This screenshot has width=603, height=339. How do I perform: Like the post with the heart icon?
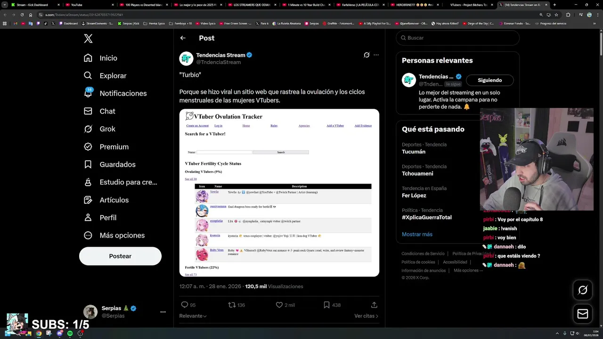pos(279,305)
